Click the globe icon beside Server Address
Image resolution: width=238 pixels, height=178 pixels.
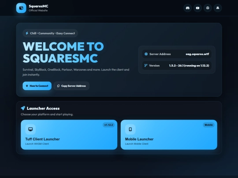click(146, 54)
